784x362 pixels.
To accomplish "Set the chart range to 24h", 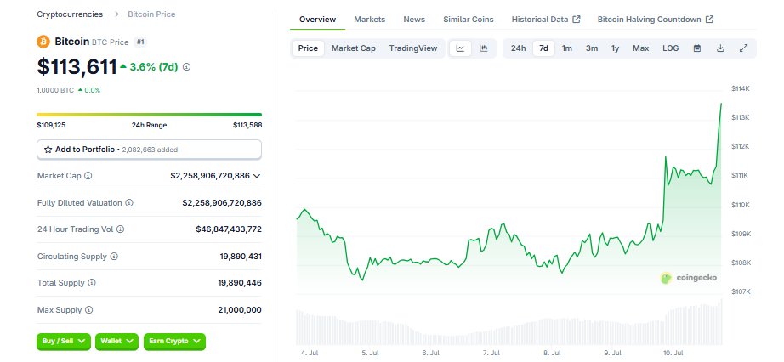I will (518, 48).
